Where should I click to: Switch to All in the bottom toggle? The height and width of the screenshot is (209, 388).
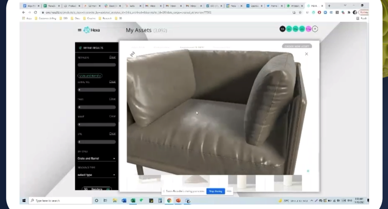(x=108, y=189)
